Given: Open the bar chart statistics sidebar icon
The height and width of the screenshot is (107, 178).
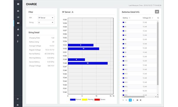Looking at the screenshot, I should click(x=18, y=17).
